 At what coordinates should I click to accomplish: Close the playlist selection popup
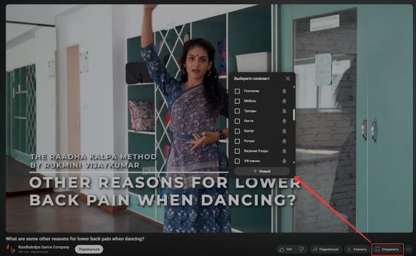coord(288,79)
